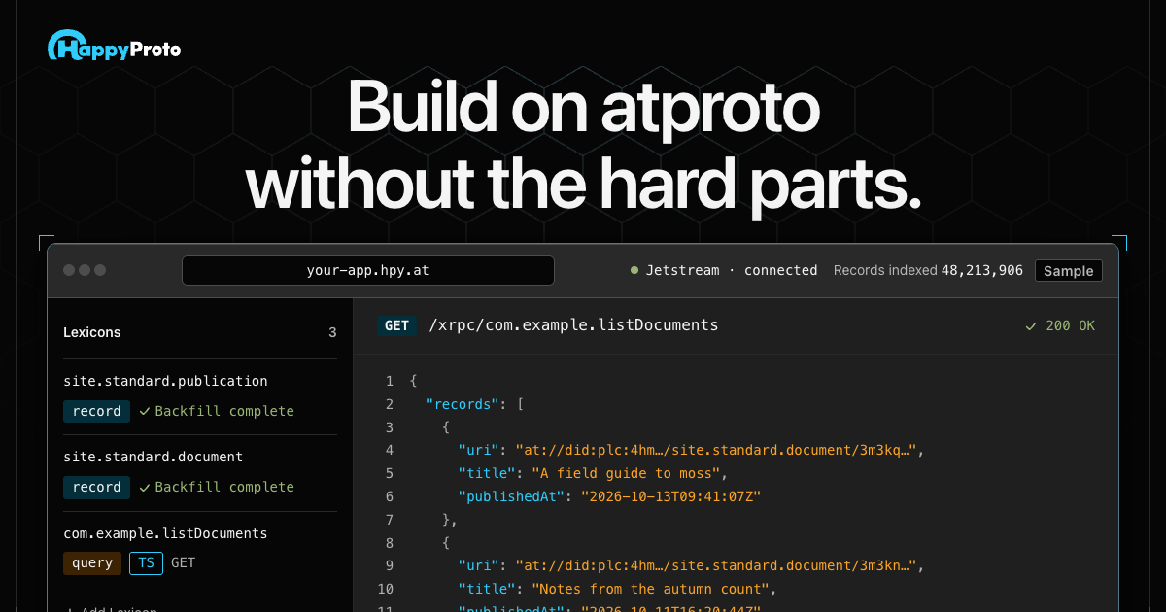Click the Lexicons header
1166x612 pixels.
(92, 332)
